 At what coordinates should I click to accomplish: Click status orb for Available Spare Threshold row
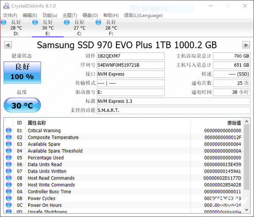9,151
